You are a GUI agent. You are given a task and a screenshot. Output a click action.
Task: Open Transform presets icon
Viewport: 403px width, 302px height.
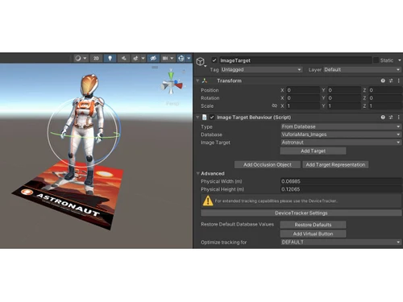391,81
